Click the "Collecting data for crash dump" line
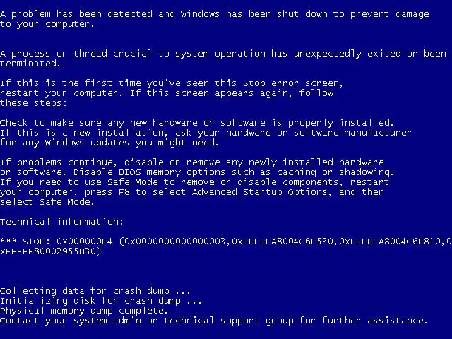This screenshot has width=452, height=339. (95, 291)
